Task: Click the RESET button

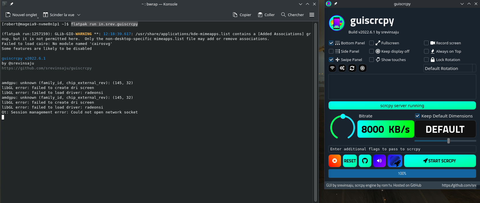Action: [x=350, y=161]
